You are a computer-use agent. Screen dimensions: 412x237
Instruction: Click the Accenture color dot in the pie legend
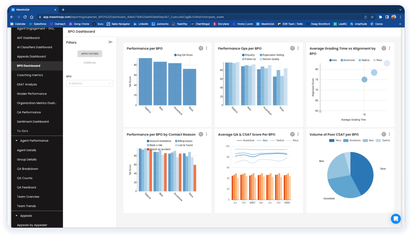pyautogui.click(x=346, y=140)
